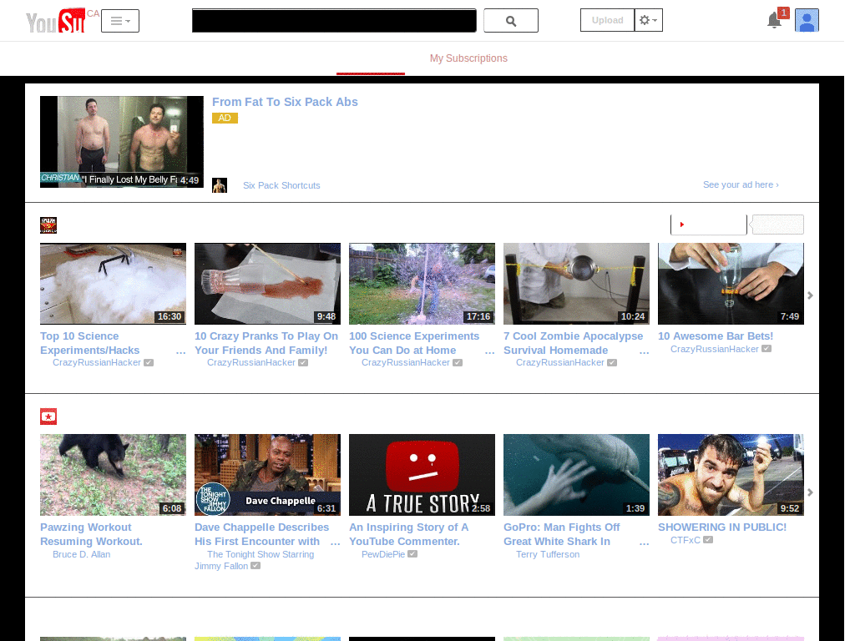Open Dave Chappelle Describes His First Encounter title

(x=261, y=534)
